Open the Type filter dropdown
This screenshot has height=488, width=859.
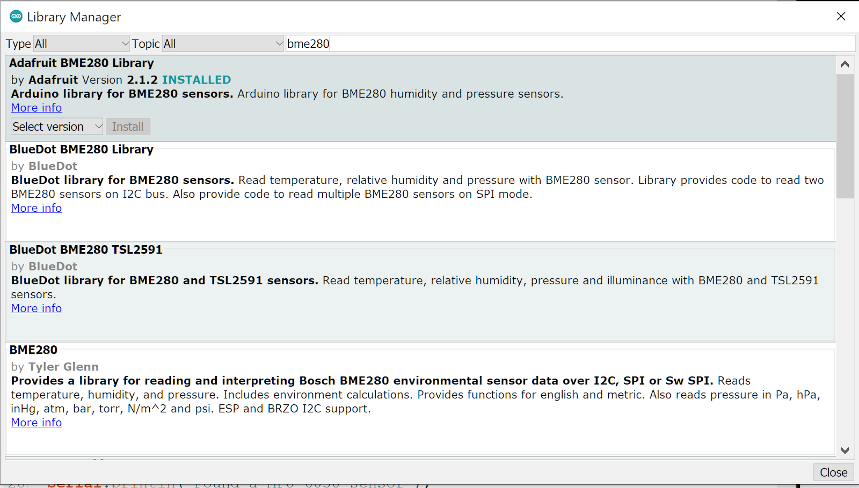pyautogui.click(x=82, y=44)
